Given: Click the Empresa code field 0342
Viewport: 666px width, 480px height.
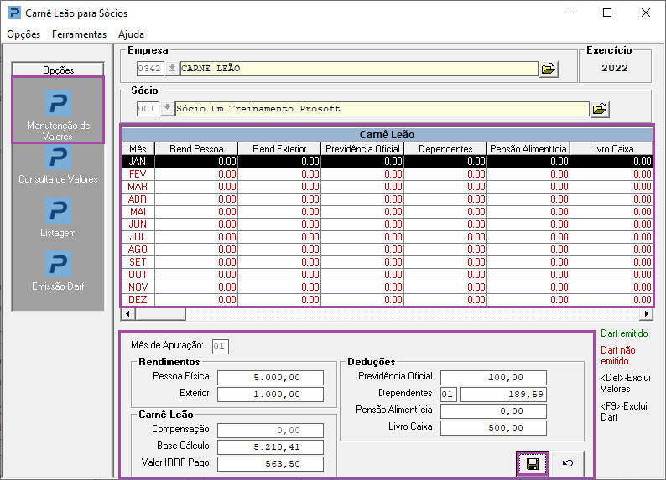Looking at the screenshot, I should click(x=150, y=68).
